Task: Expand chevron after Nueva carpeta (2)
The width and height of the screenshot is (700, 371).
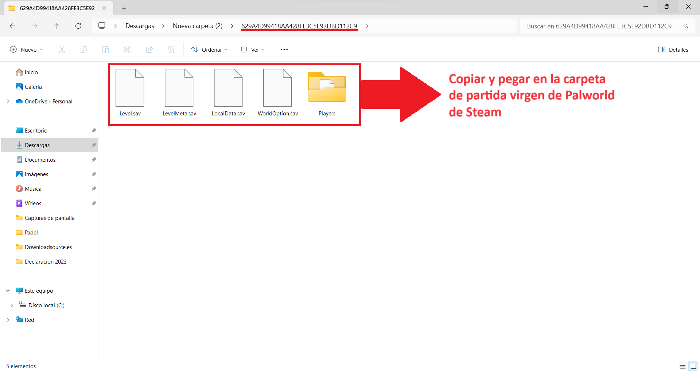Action: (x=232, y=26)
